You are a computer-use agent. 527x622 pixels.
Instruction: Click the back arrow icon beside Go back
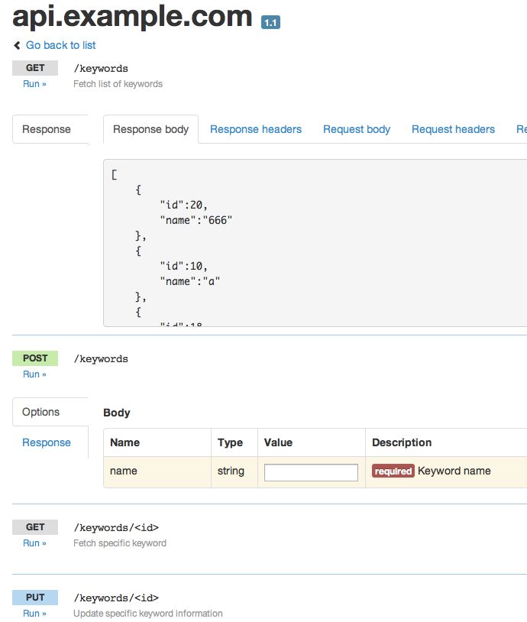point(17,46)
